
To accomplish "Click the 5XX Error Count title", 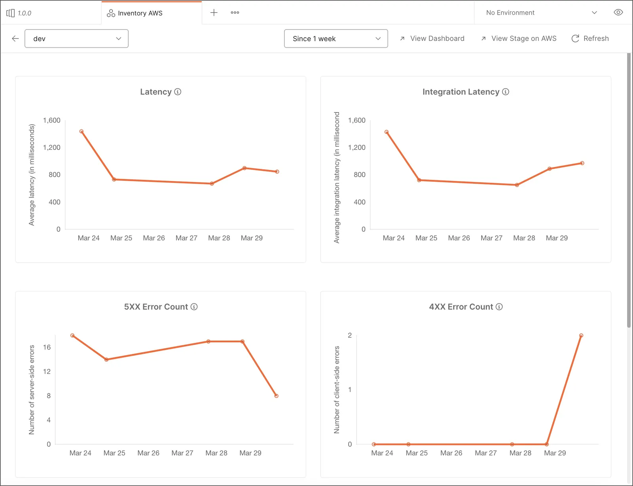I will (156, 307).
